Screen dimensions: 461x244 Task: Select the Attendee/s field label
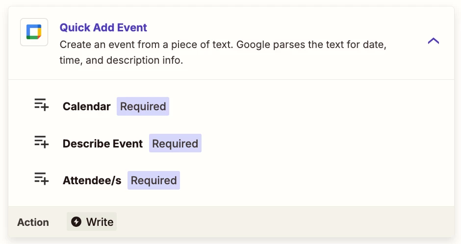(92, 180)
